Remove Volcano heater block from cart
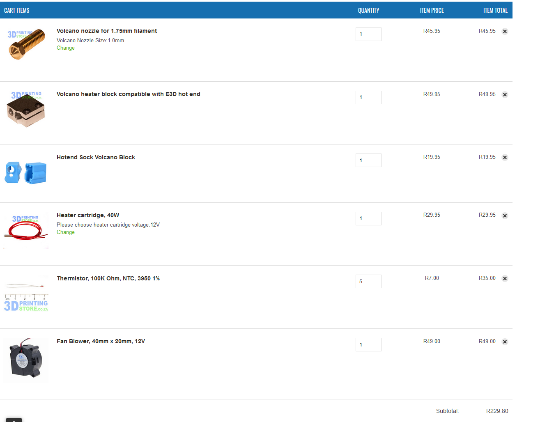Viewport: 547px width, 422px height. coord(505,95)
